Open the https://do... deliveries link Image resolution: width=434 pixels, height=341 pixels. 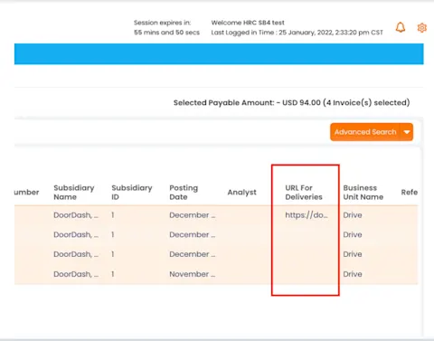(x=307, y=215)
